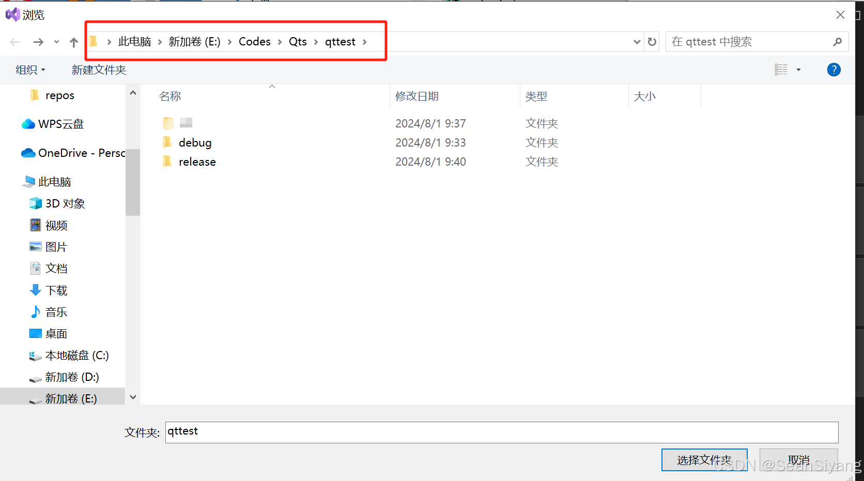The width and height of the screenshot is (864, 481).
Task: Select Codes in the address breadcrumb
Action: click(255, 42)
